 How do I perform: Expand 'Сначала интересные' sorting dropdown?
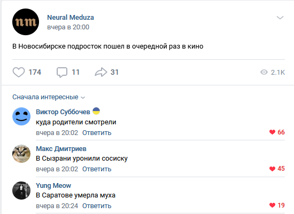coord(49,97)
